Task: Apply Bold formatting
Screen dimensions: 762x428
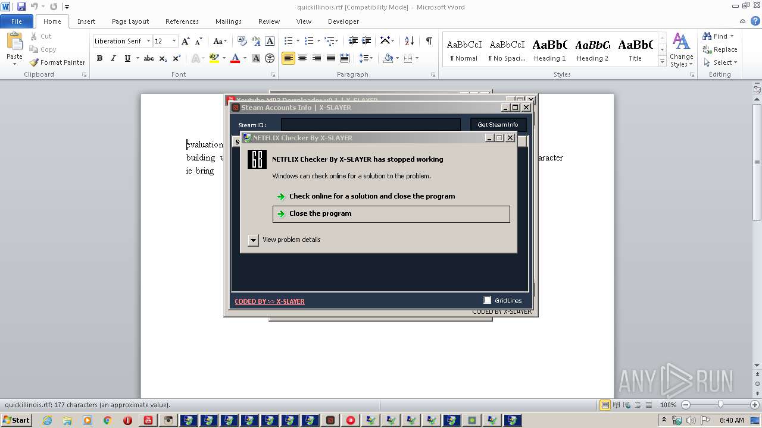Action: pyautogui.click(x=99, y=58)
